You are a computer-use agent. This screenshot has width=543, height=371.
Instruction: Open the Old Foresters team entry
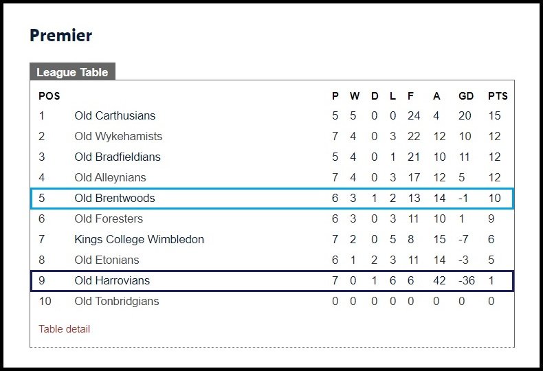[x=109, y=218]
